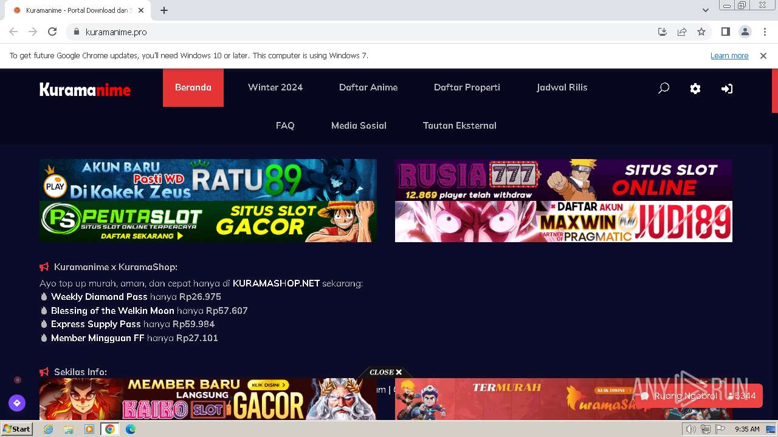The image size is (778, 437).
Task: Click the address bar URL
Action: [116, 32]
